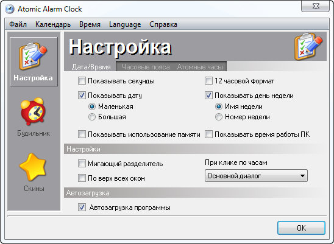Close the Atomic Alarm Clock window
Image resolution: width=334 pixels, height=244 pixels.
(315, 7)
